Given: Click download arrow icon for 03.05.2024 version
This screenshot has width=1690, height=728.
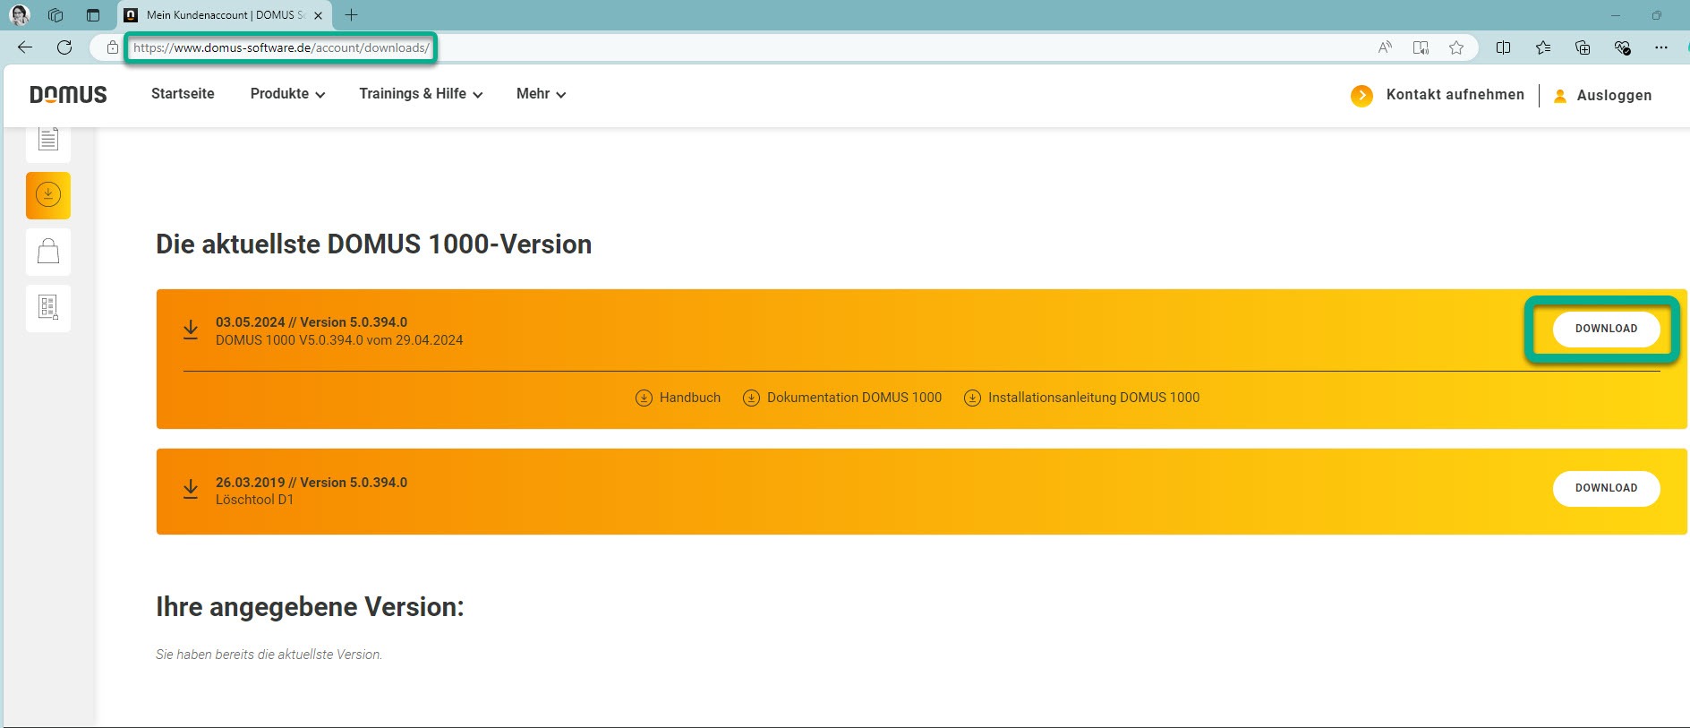Looking at the screenshot, I should (191, 330).
